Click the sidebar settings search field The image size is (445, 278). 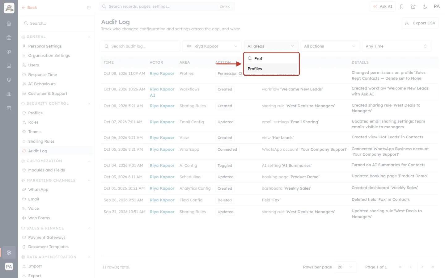(x=56, y=23)
